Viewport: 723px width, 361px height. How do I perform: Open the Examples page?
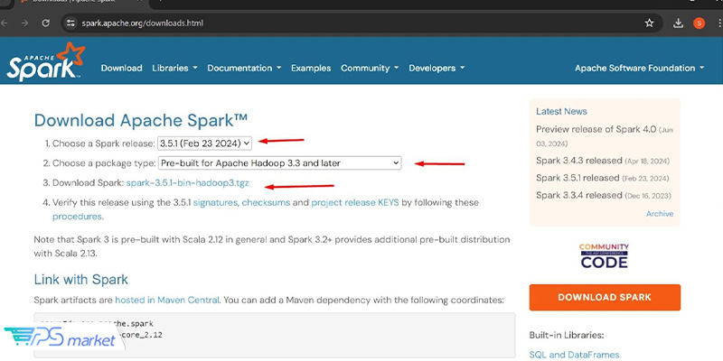tap(311, 69)
